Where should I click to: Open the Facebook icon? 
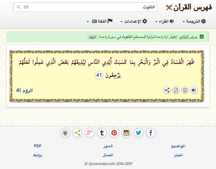click(x=151, y=133)
